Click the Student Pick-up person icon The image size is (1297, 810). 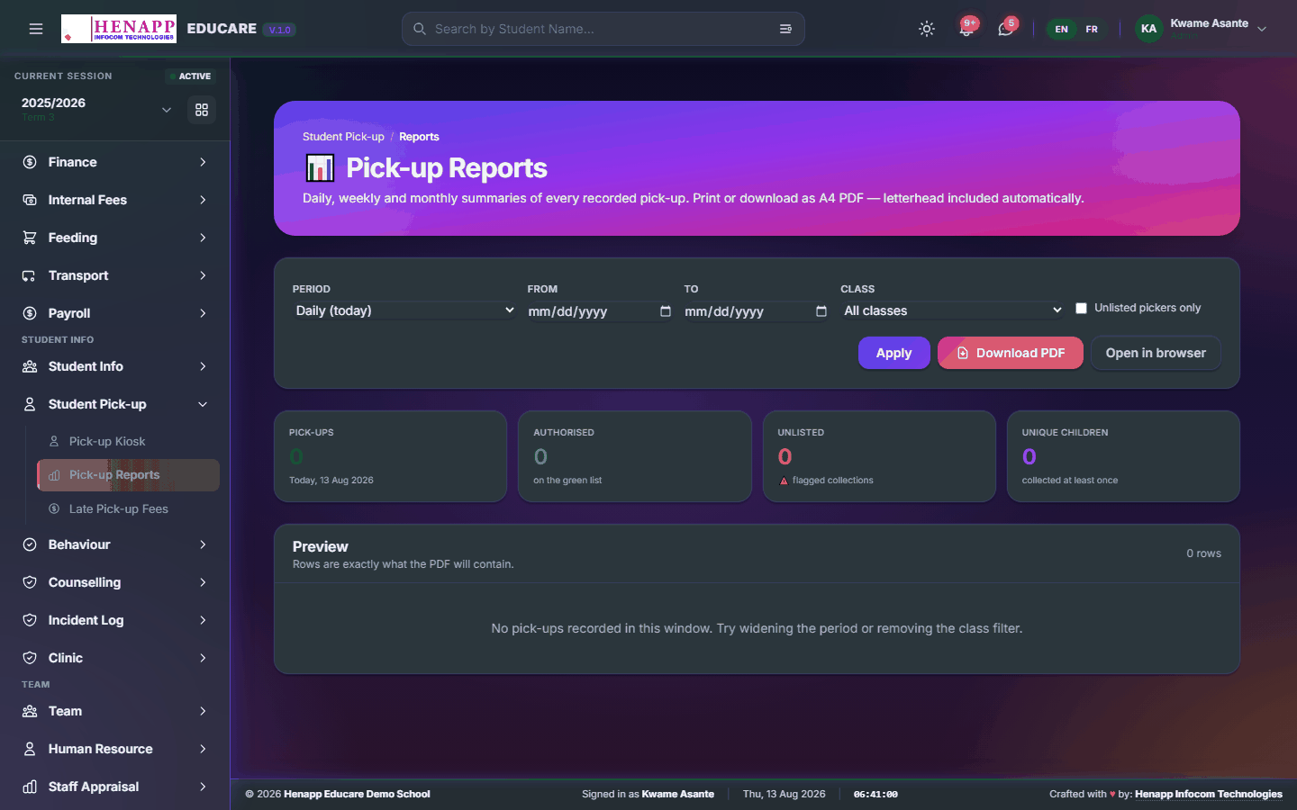tap(30, 404)
